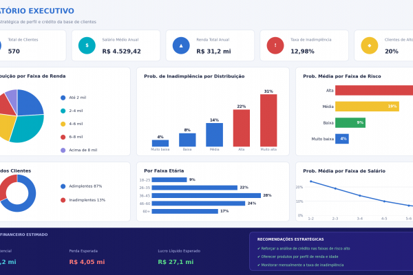Click the 'R$ 4,05 mi' Perda Esperada value
This screenshot has height=275, width=413.
87,262
